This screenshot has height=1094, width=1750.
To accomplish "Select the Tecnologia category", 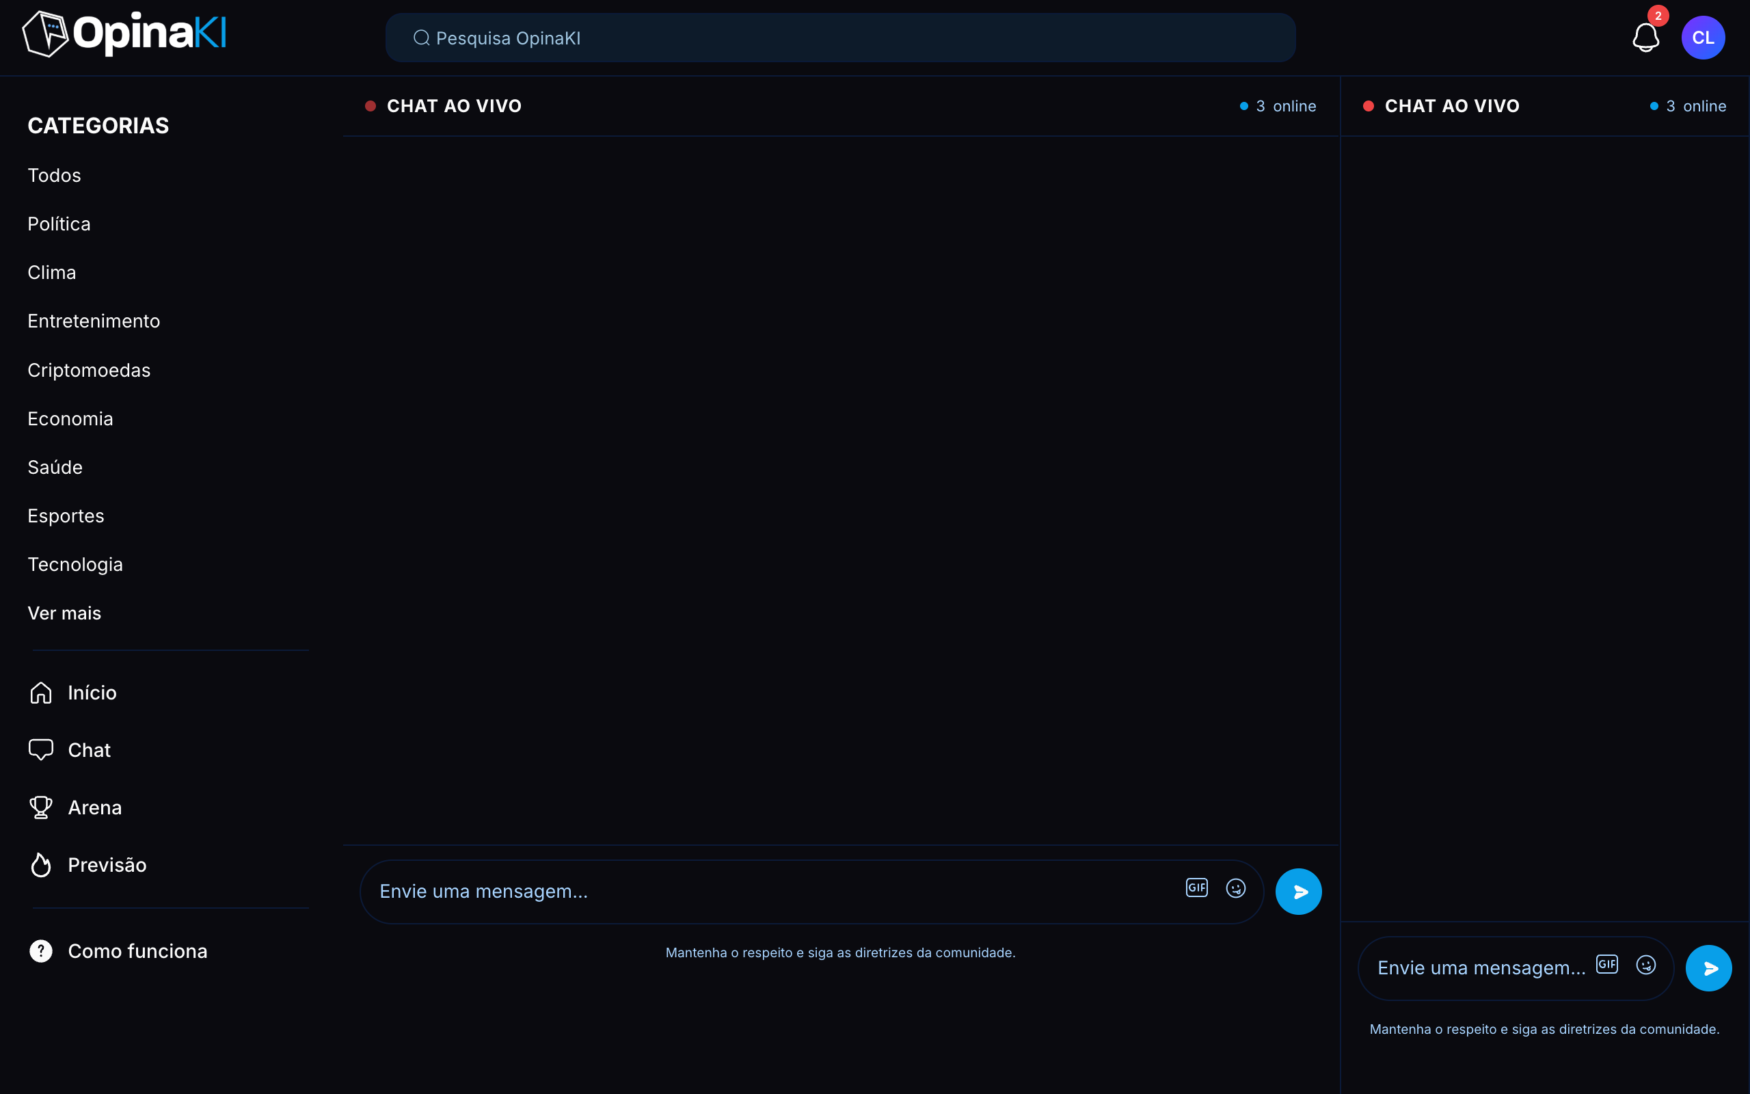I will coord(75,564).
